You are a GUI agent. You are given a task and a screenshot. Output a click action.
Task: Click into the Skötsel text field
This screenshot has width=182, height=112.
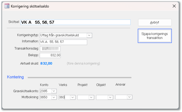click(x=76, y=22)
